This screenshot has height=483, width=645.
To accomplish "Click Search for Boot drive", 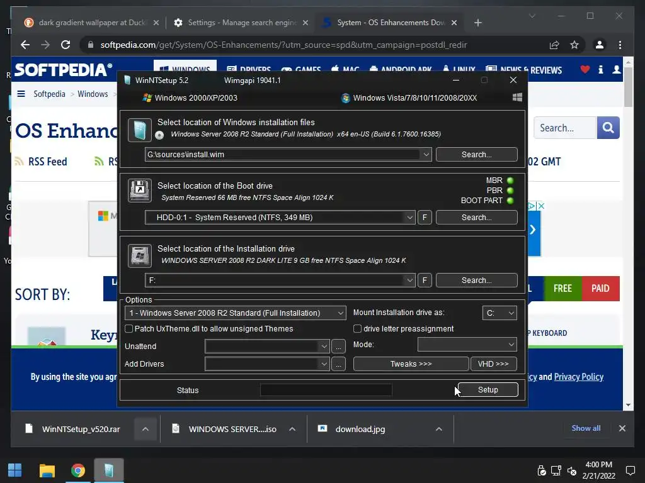I will pyautogui.click(x=476, y=217).
